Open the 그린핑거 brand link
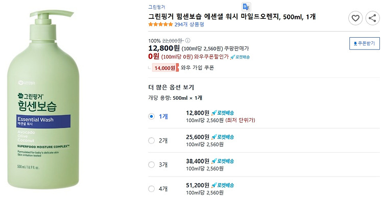This screenshot has width=383, height=198. [157, 7]
